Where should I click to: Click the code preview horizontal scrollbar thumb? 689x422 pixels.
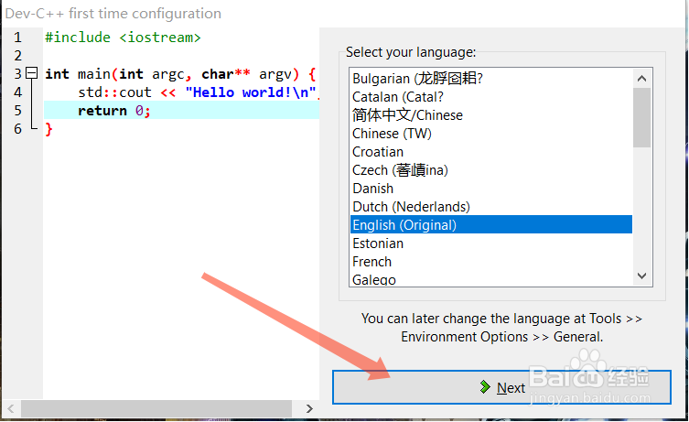point(156,408)
